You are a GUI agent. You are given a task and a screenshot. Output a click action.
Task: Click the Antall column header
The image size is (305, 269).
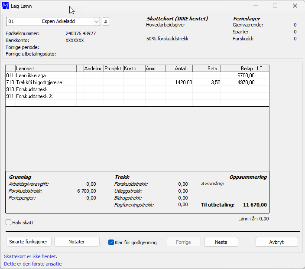point(179,69)
